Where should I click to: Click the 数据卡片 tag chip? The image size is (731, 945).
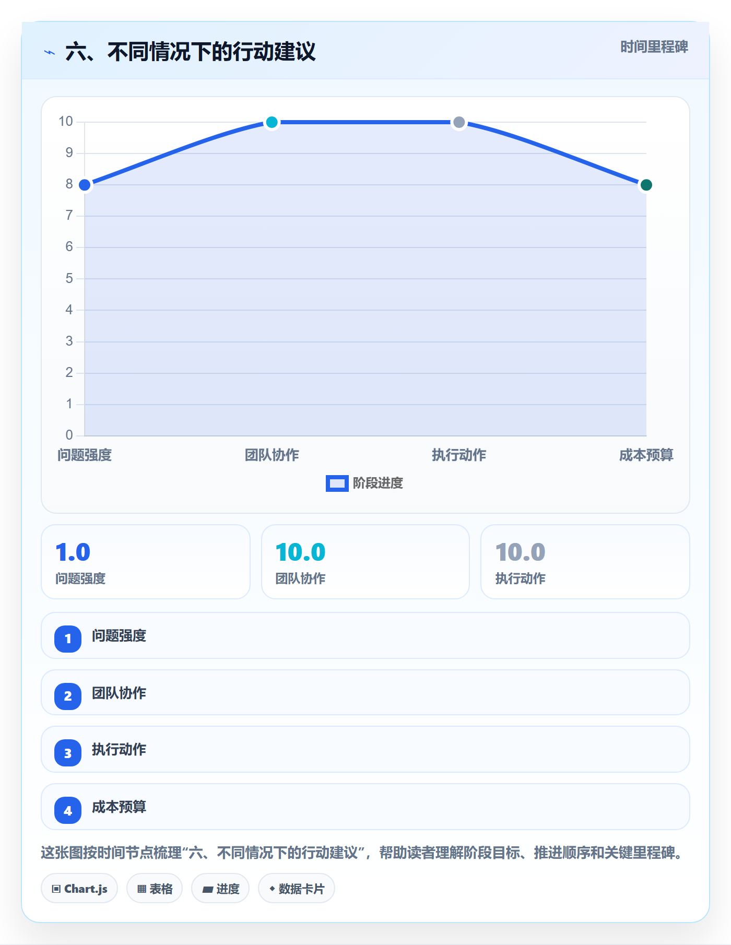coord(297,889)
